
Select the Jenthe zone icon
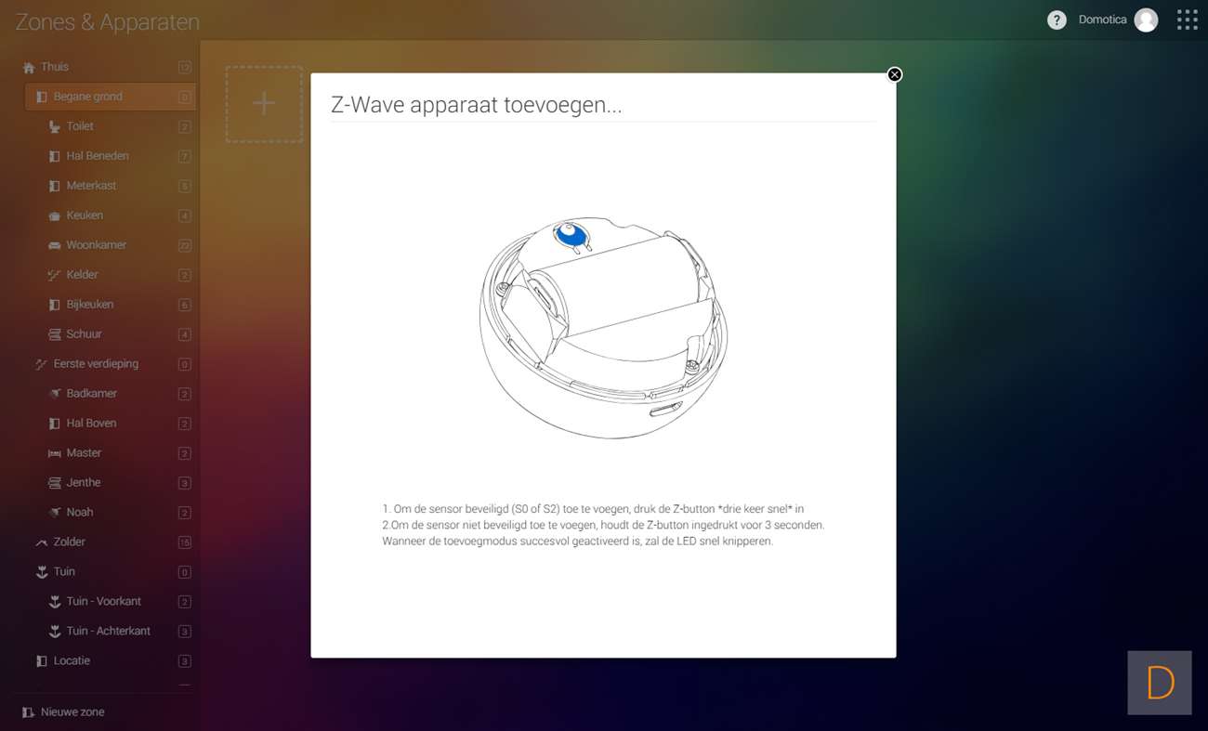tap(54, 483)
